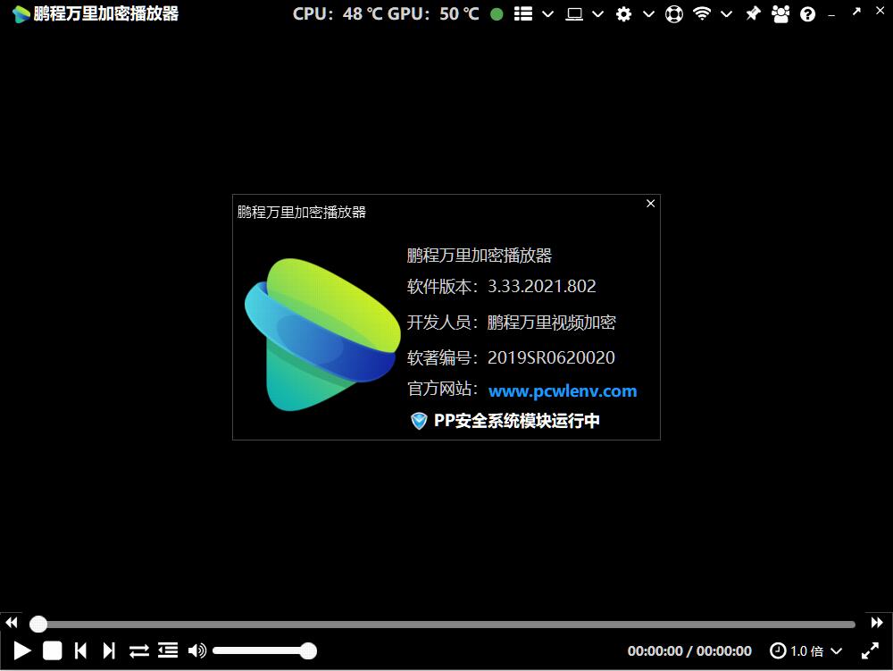Image resolution: width=893 pixels, height=671 pixels.
Task: Toggle the repeat loop mode icon
Action: [x=139, y=650]
